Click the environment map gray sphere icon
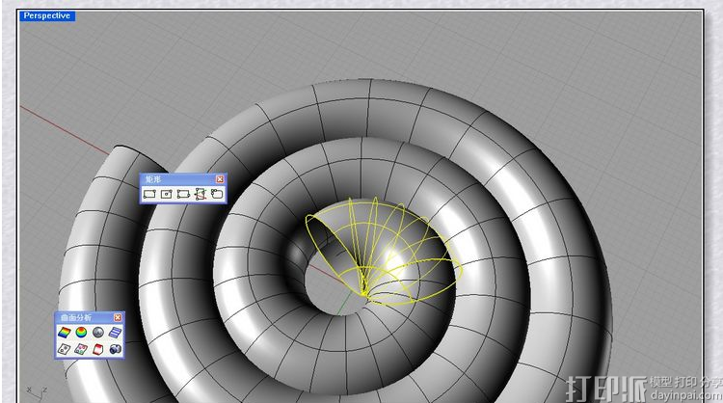This screenshot has width=723, height=403. pyautogui.click(x=97, y=332)
